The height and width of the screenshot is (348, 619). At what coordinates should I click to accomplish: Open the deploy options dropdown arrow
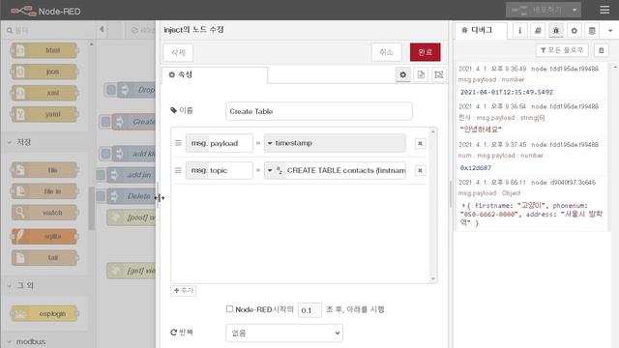point(575,10)
